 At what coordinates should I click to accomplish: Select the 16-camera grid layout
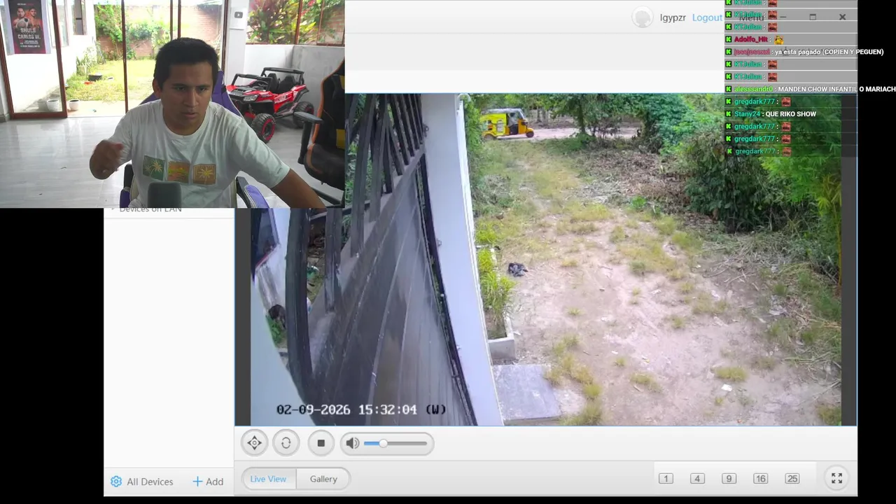click(x=760, y=479)
